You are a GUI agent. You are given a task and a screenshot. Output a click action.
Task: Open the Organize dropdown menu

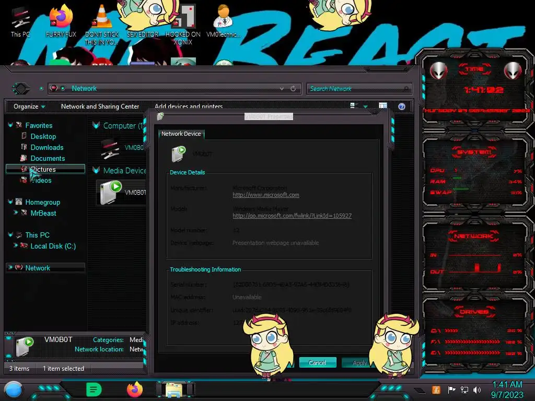point(29,107)
